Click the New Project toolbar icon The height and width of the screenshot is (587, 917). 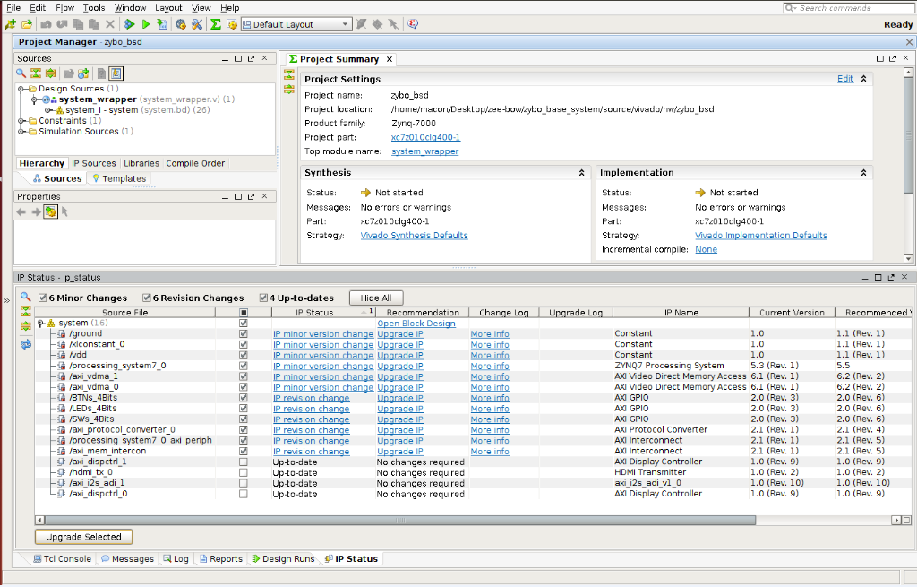tap(11, 24)
